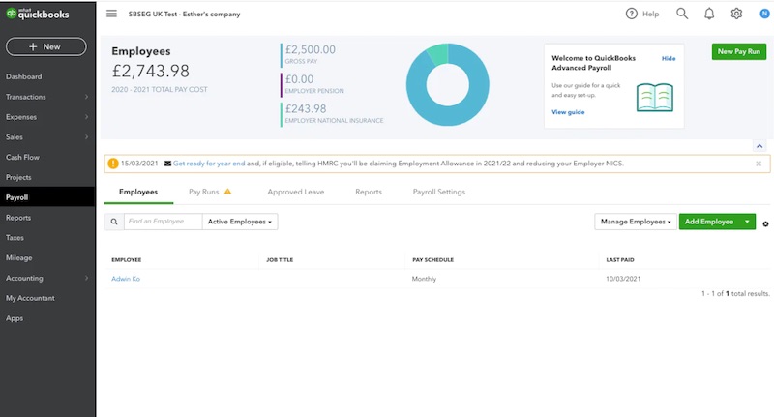Sort by the JOB TITLE column header
This screenshot has width=774, height=417.
(280, 259)
